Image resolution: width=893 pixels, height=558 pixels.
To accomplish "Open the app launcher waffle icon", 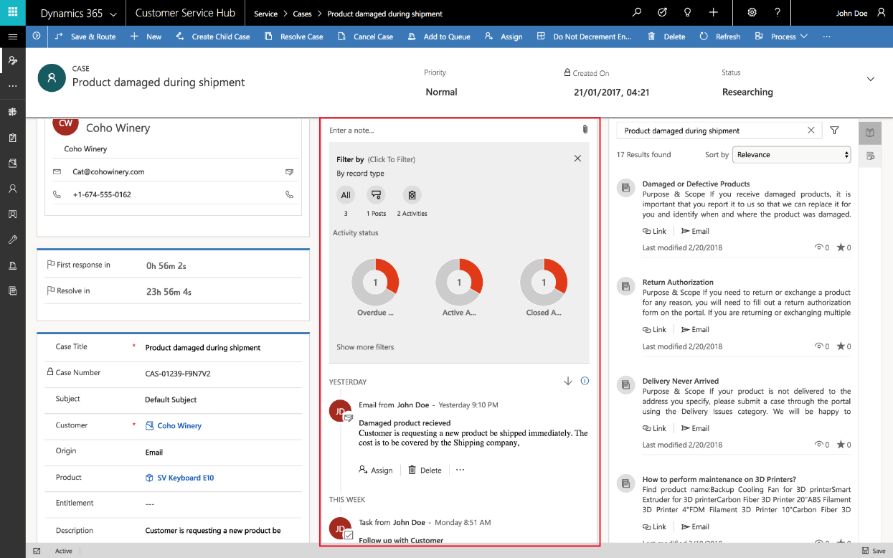I will 13,13.
